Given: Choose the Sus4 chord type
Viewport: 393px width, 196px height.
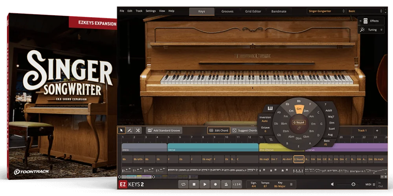Looking at the screenshot, I should point(332,129).
